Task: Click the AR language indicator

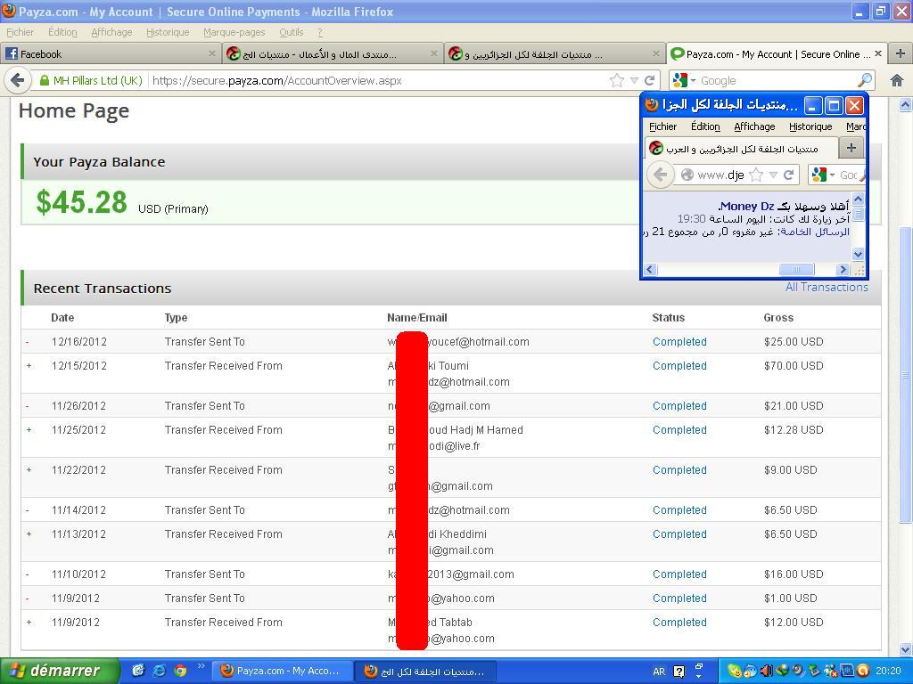Action: (x=659, y=672)
